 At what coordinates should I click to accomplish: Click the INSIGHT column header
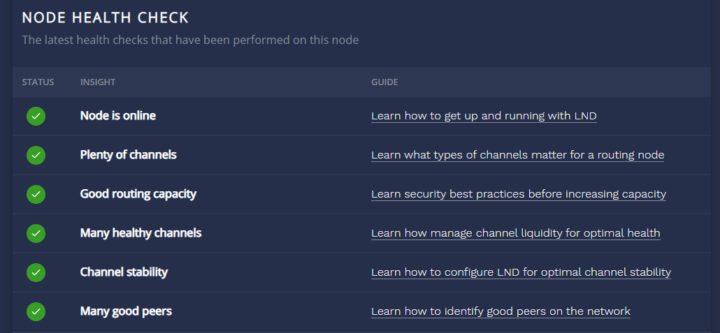(x=98, y=82)
